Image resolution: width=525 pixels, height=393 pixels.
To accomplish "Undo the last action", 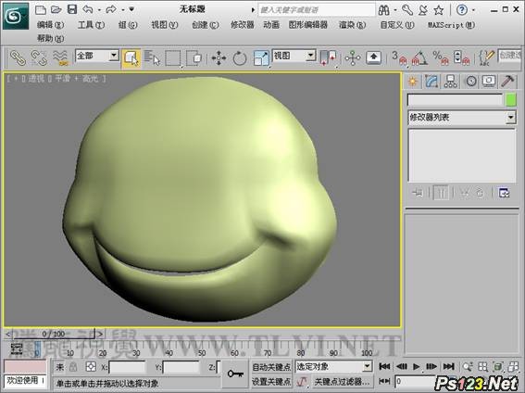I will 88,9.
